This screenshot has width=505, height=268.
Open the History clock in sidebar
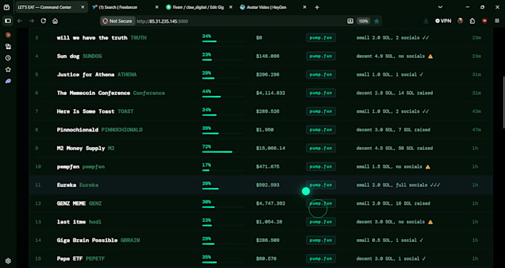(x=8, y=58)
